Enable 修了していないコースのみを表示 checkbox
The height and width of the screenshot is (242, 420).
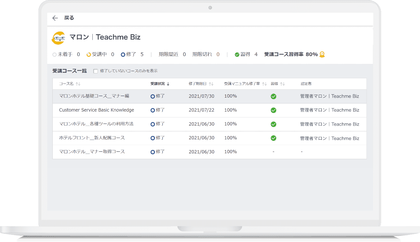click(x=96, y=71)
